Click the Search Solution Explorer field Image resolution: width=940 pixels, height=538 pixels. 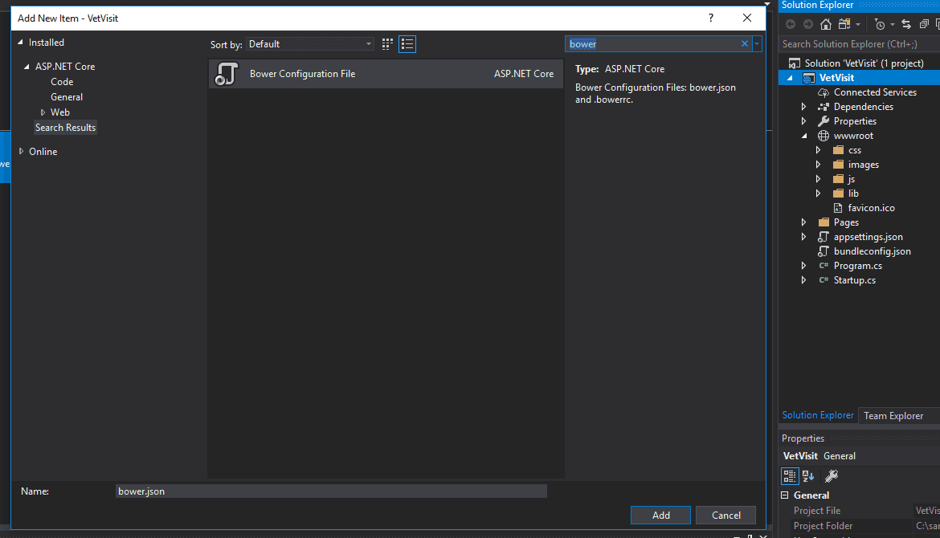pyautogui.click(x=859, y=43)
